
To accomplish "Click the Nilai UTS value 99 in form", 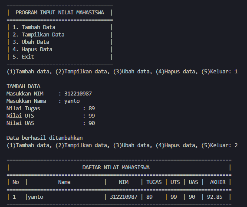I will tap(92, 116).
